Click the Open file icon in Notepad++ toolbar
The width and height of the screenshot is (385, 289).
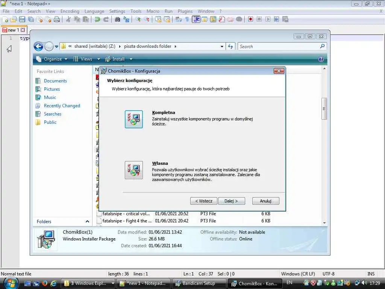point(14,20)
